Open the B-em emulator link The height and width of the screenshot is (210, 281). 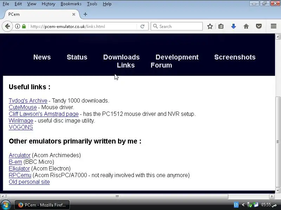[x=15, y=162]
